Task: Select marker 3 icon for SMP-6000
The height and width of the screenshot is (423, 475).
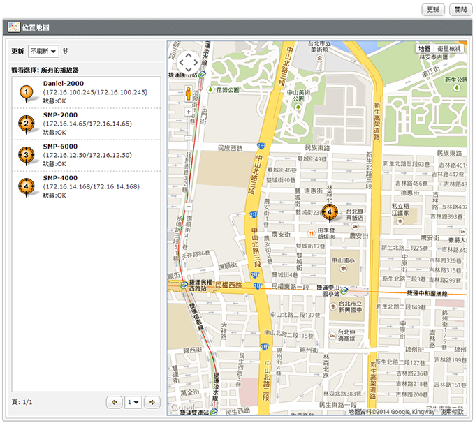Action: [x=27, y=156]
